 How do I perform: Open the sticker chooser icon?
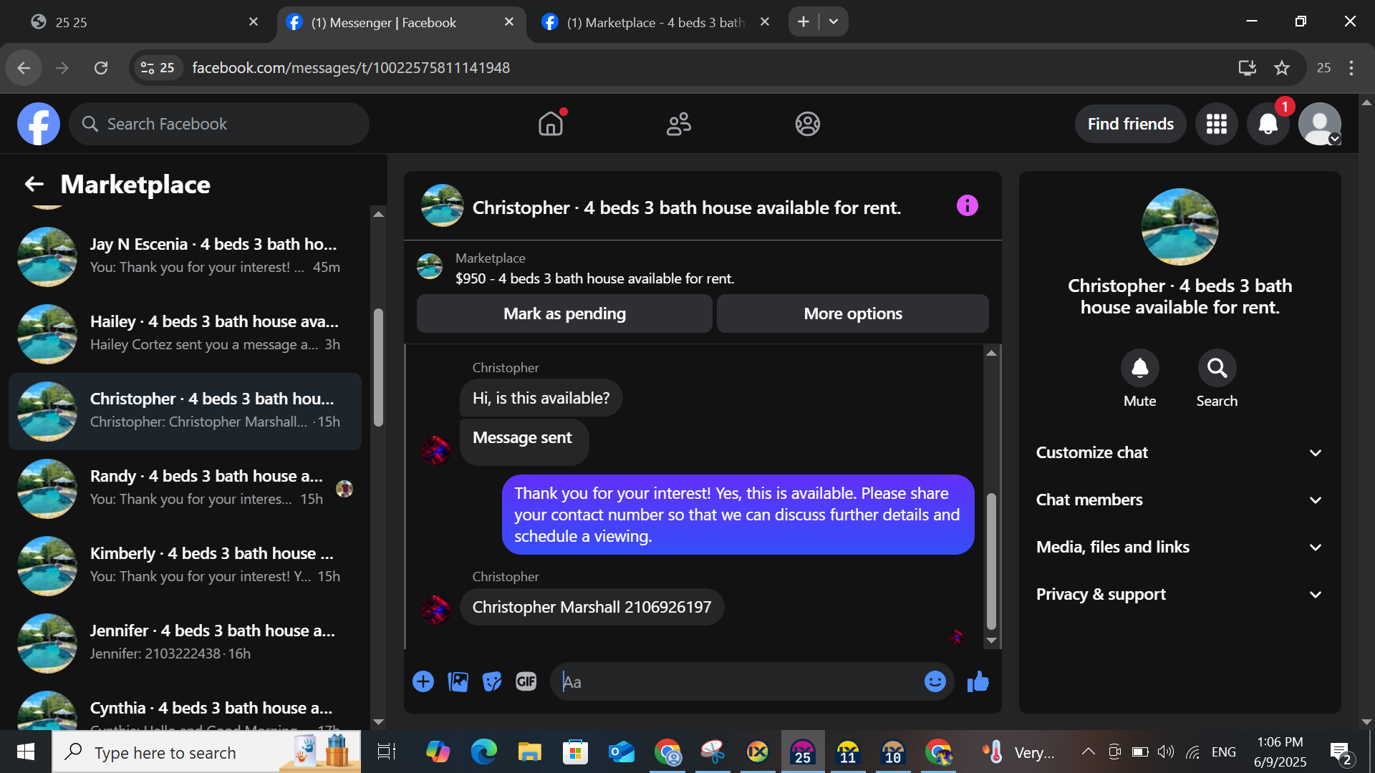tap(492, 681)
